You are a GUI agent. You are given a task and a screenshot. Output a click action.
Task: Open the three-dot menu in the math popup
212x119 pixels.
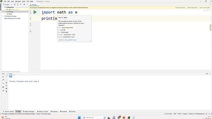coord(90,40)
